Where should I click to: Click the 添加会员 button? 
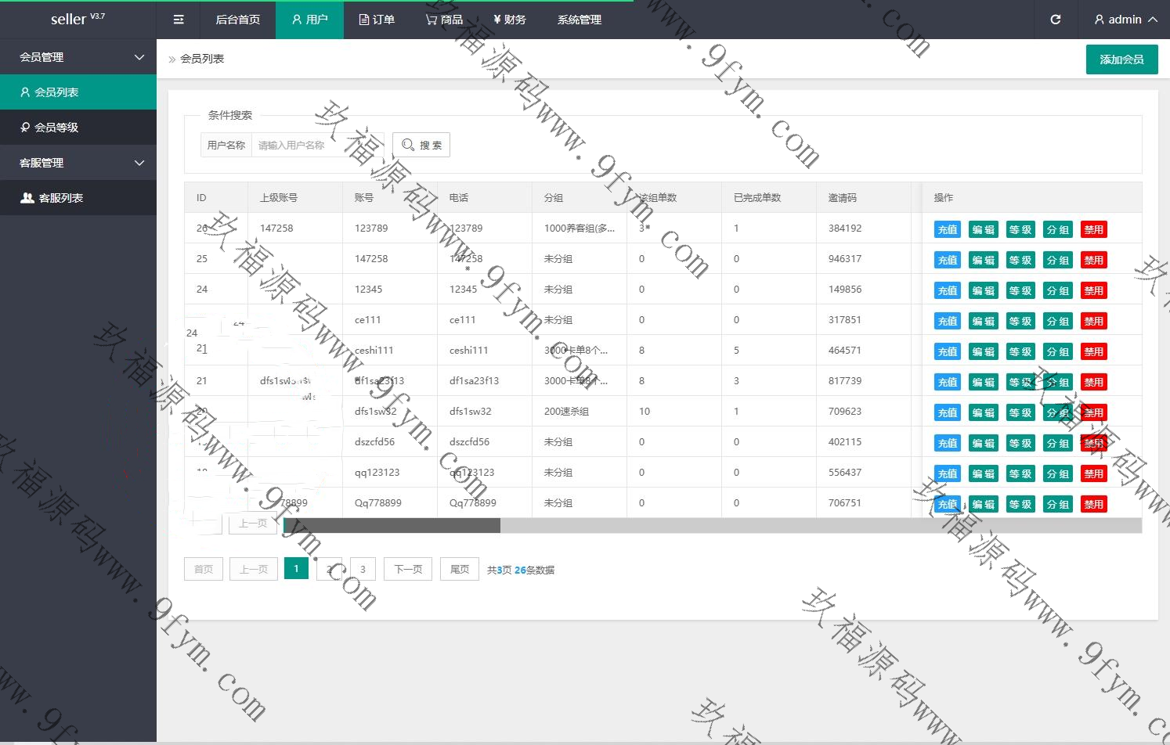pyautogui.click(x=1121, y=59)
